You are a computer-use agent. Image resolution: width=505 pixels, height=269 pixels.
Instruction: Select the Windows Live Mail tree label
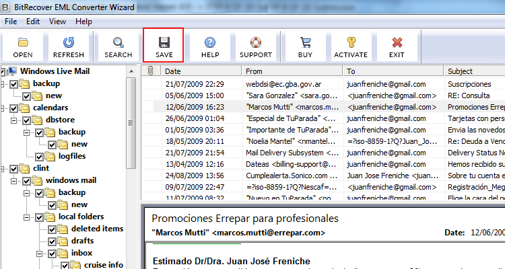[55, 71]
